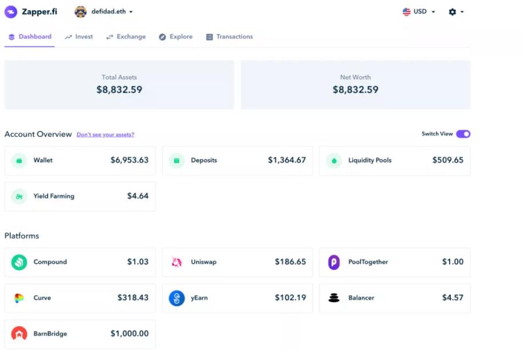Toggle the Switch View switch
523x350 pixels.
pos(463,134)
